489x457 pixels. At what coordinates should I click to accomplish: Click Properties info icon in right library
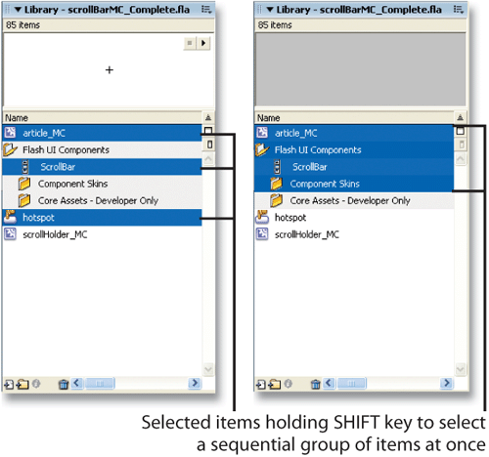(x=289, y=384)
